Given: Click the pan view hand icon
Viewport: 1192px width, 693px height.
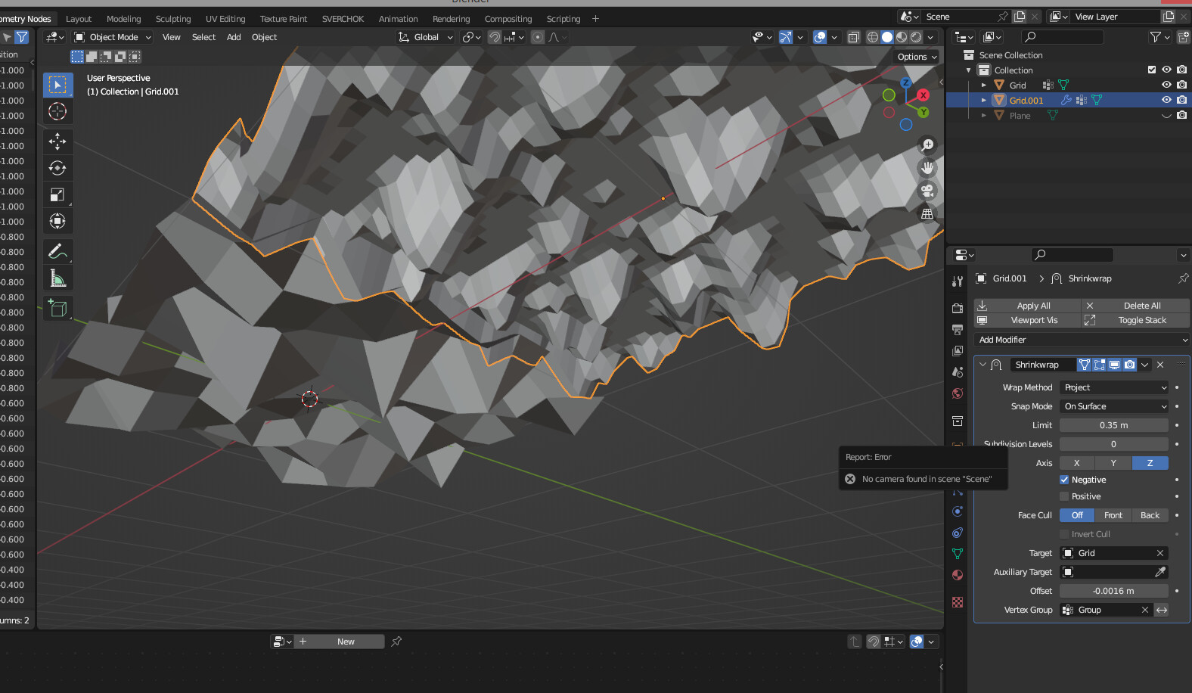Looking at the screenshot, I should (927, 168).
